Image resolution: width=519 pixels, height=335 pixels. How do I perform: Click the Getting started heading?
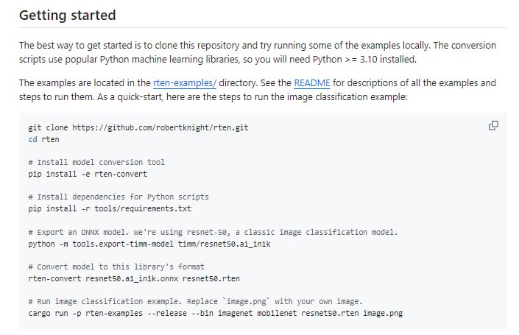click(x=67, y=15)
